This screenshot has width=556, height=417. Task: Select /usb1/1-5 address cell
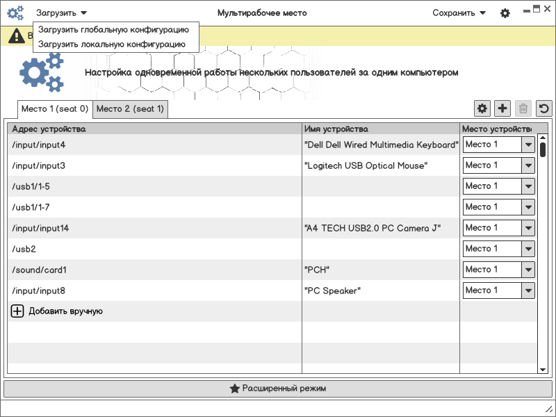pyautogui.click(x=154, y=186)
